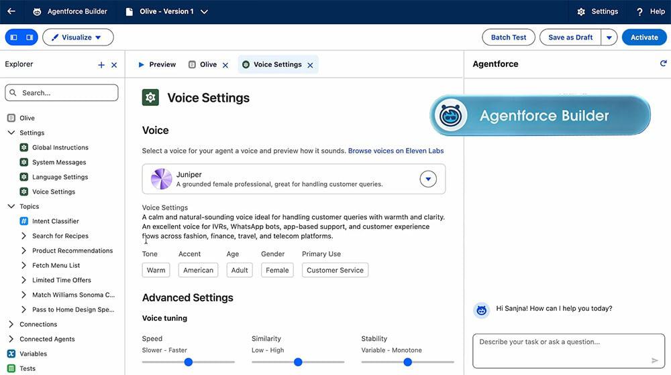Click the American accent tag
The width and height of the screenshot is (671, 375).
[198, 270]
